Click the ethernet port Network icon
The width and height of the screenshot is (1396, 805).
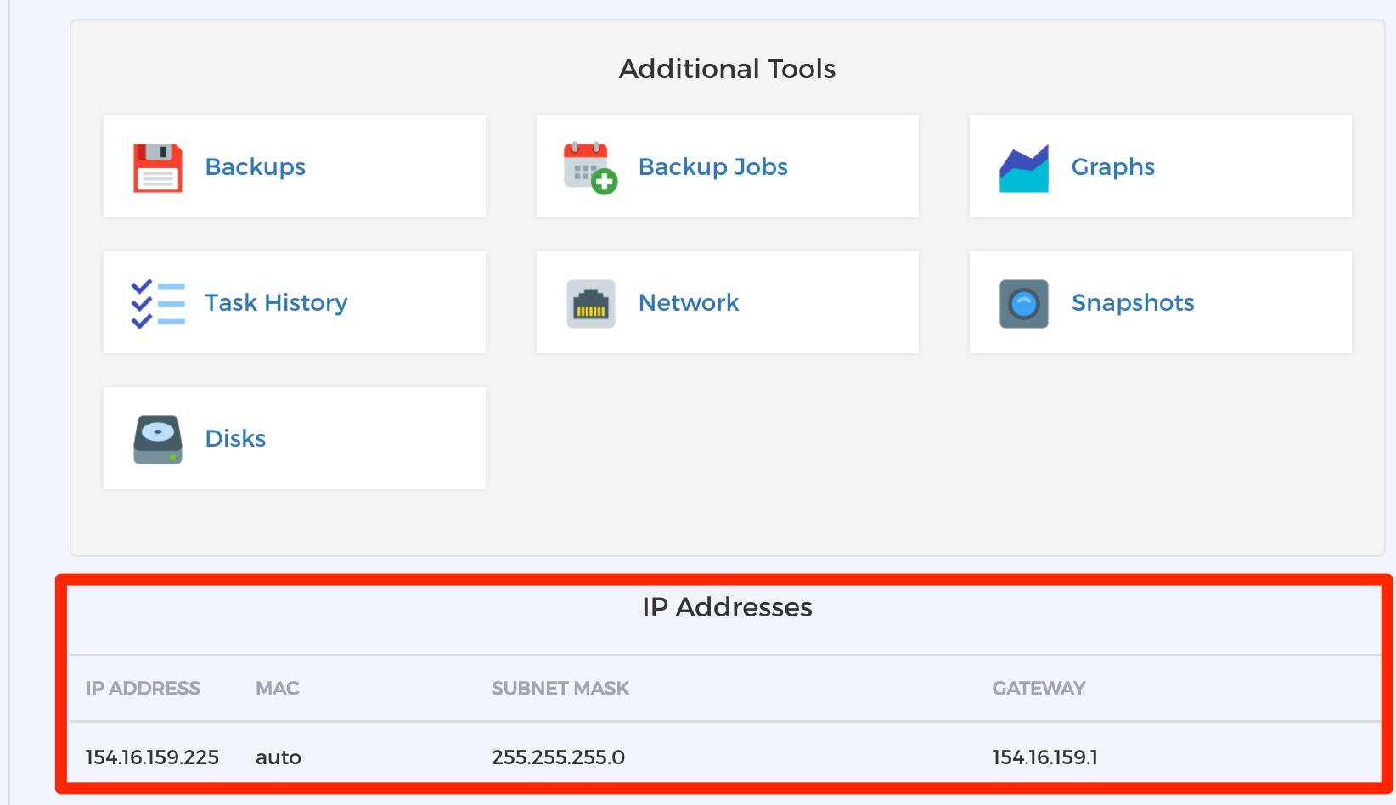tap(591, 303)
